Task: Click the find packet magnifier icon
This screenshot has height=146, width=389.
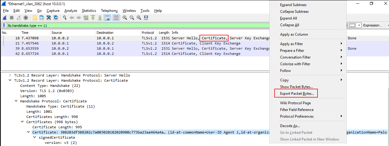Action: (65, 18)
